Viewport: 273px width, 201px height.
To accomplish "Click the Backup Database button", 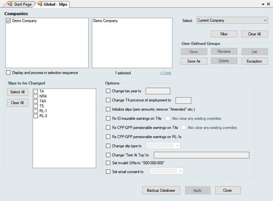I will [x=161, y=191].
